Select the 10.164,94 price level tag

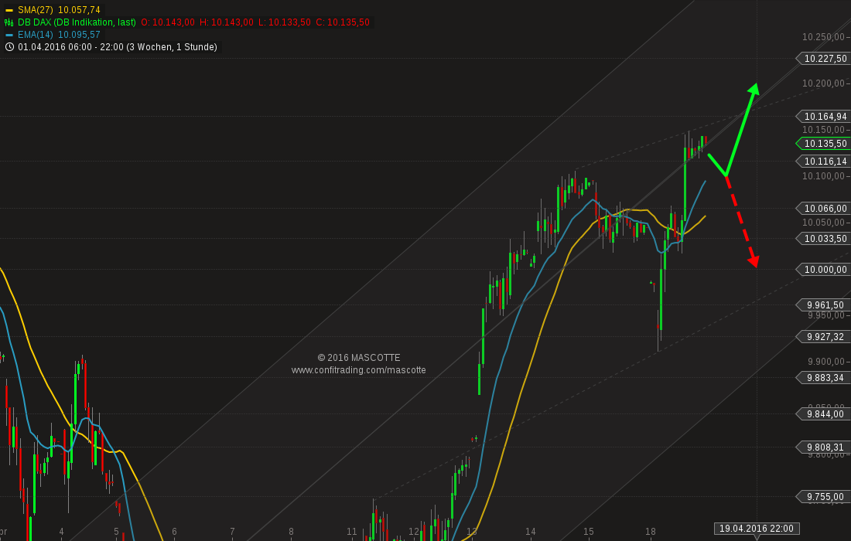[x=823, y=117]
